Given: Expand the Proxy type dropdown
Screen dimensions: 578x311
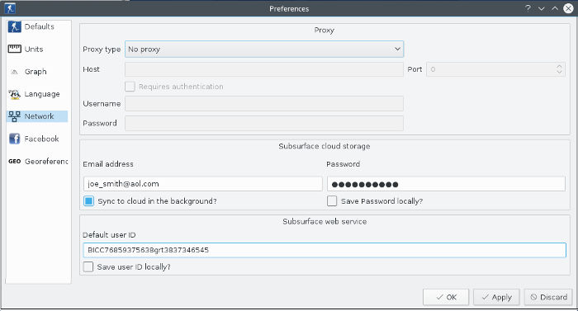Looking at the screenshot, I should click(264, 49).
